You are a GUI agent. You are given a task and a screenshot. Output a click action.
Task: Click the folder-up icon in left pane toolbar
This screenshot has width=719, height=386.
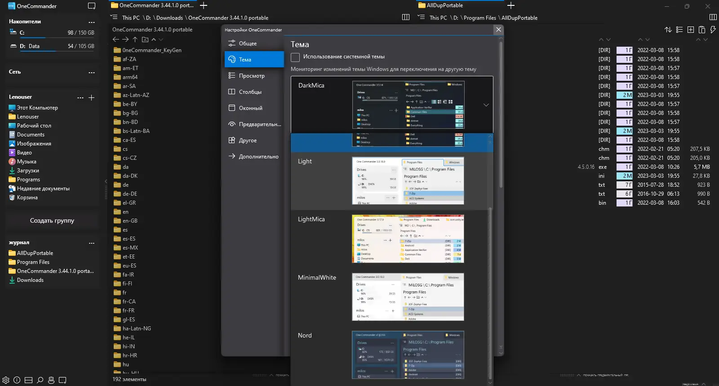pyautogui.click(x=145, y=39)
